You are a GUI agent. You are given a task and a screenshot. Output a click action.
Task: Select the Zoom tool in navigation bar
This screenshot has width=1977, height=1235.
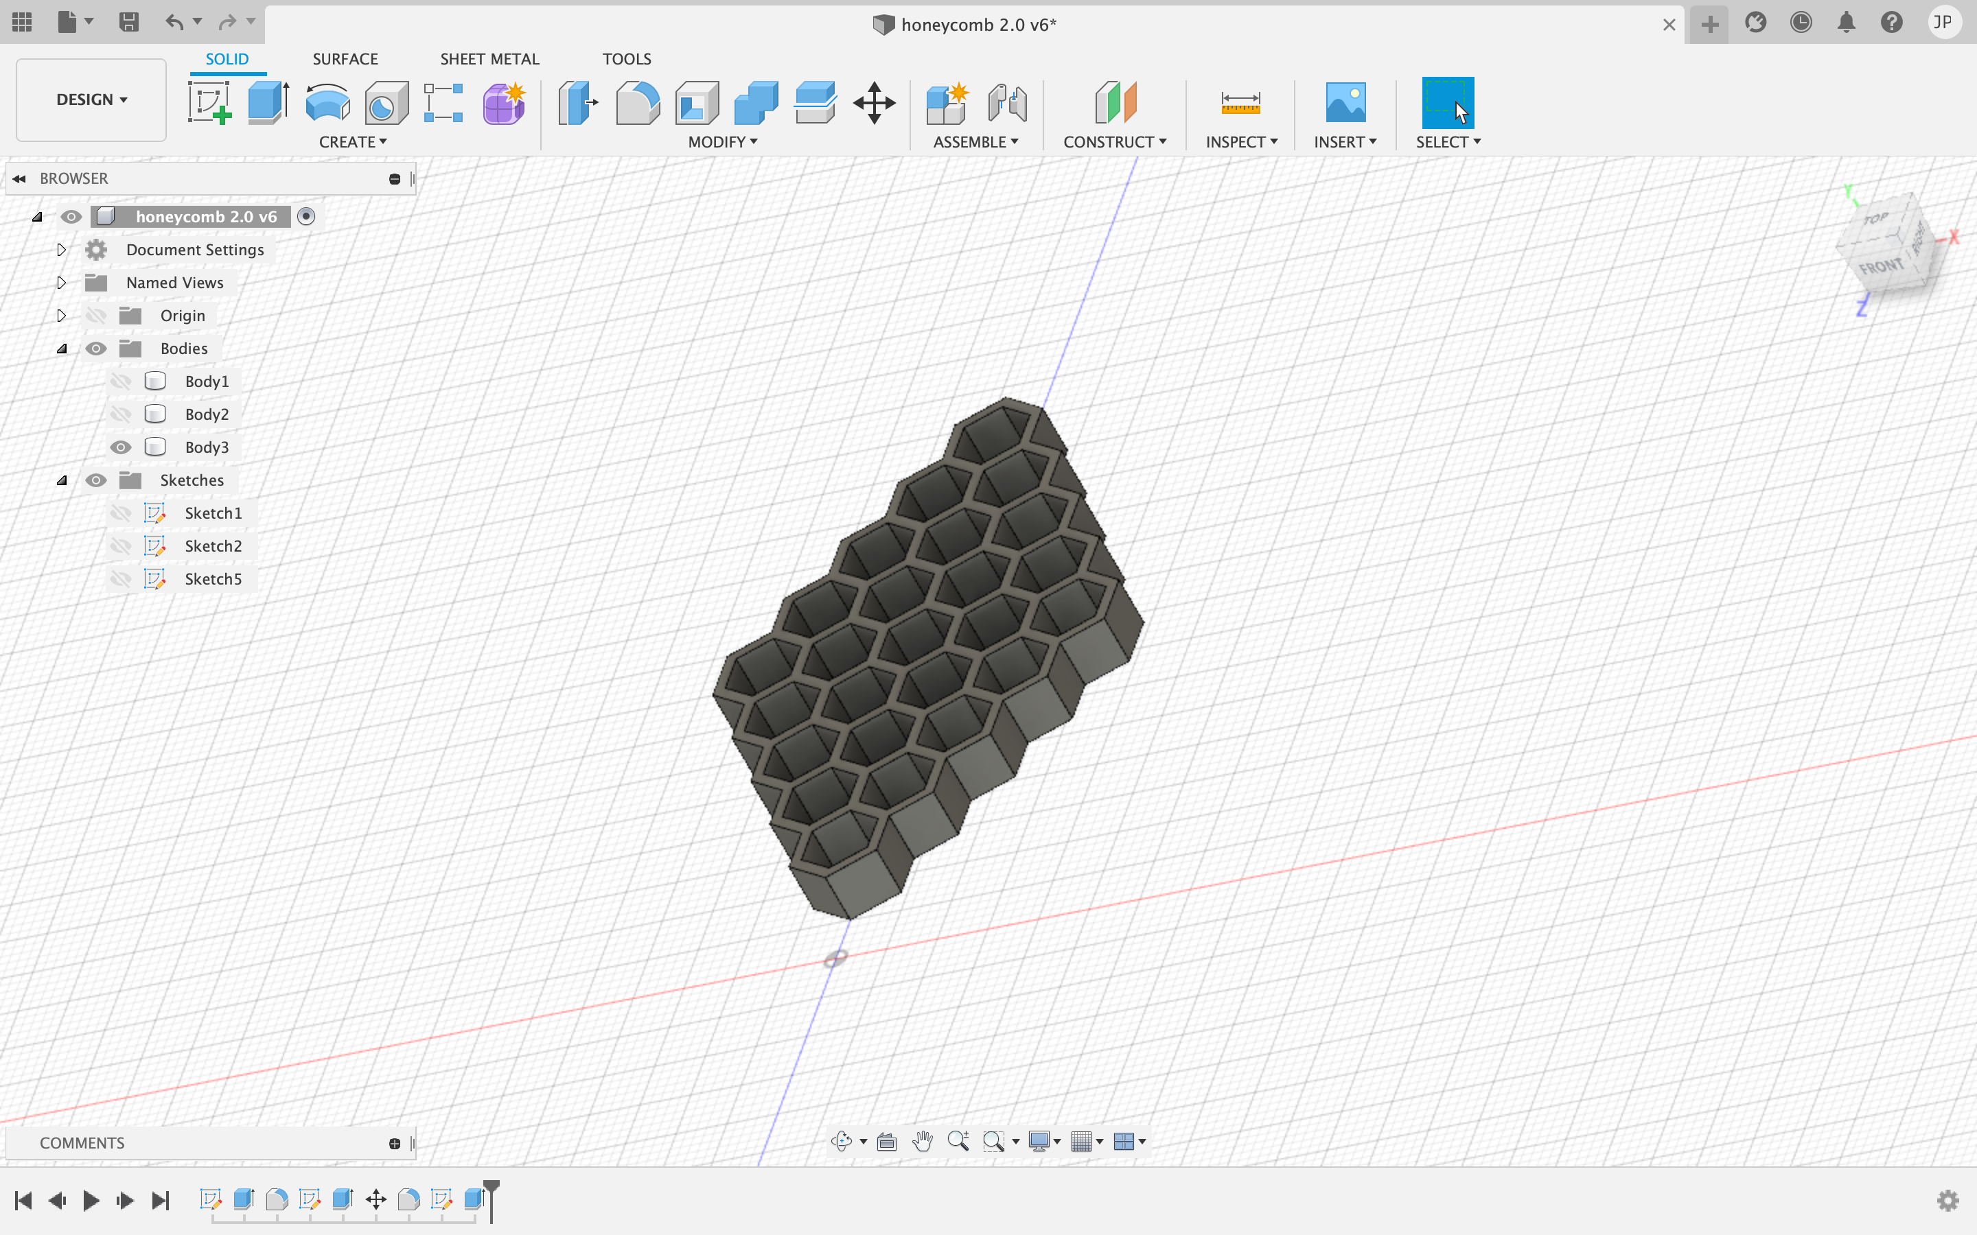click(958, 1141)
